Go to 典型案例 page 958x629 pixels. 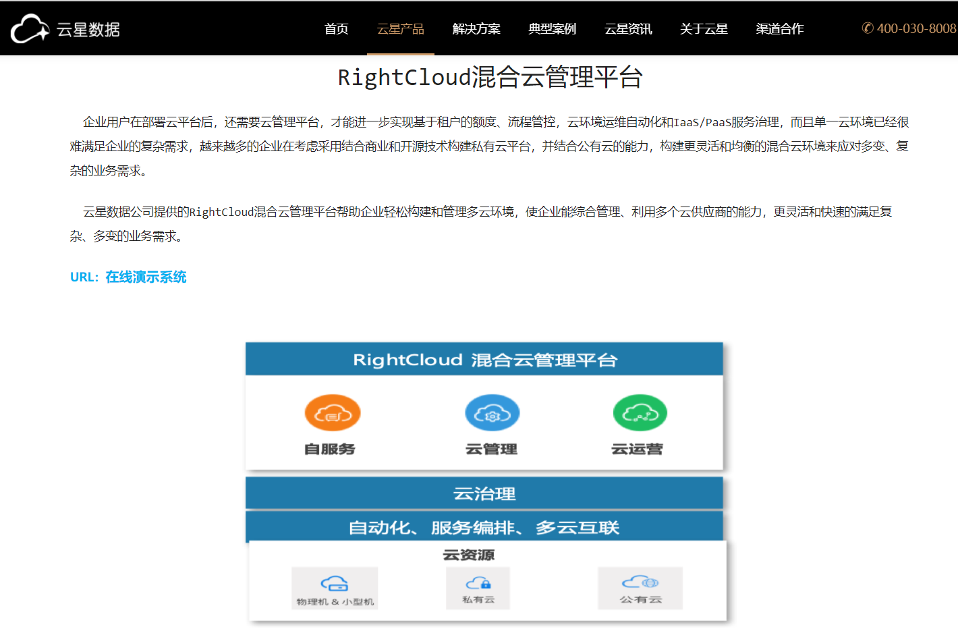pyautogui.click(x=552, y=29)
